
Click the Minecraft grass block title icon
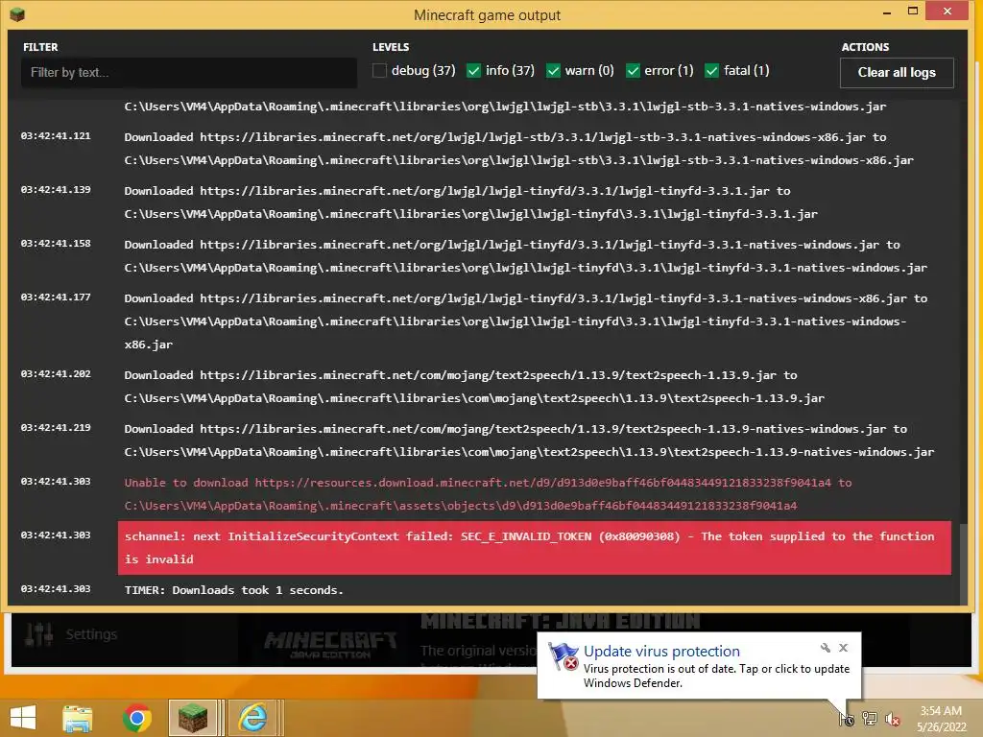[x=17, y=13]
